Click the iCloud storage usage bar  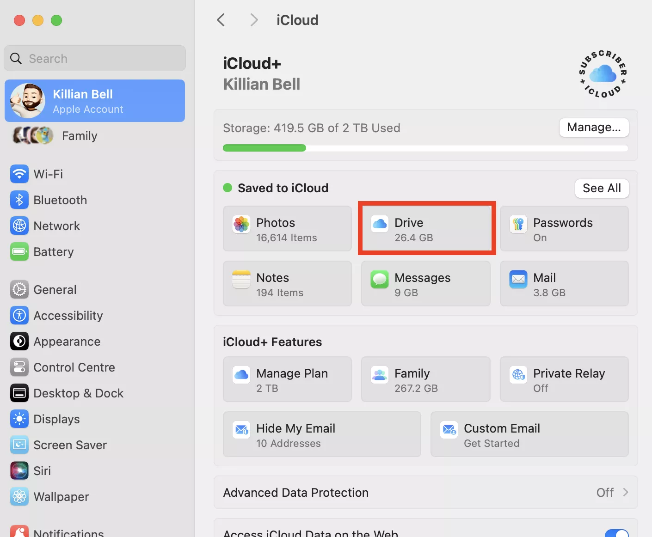pos(425,148)
